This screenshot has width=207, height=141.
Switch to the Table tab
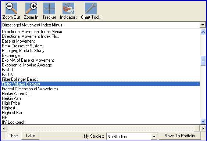(x=31, y=135)
